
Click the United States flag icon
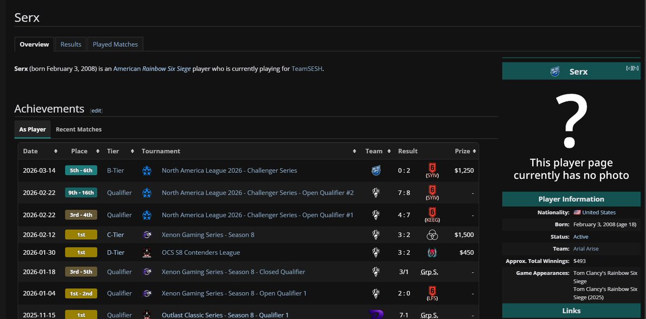click(577, 213)
